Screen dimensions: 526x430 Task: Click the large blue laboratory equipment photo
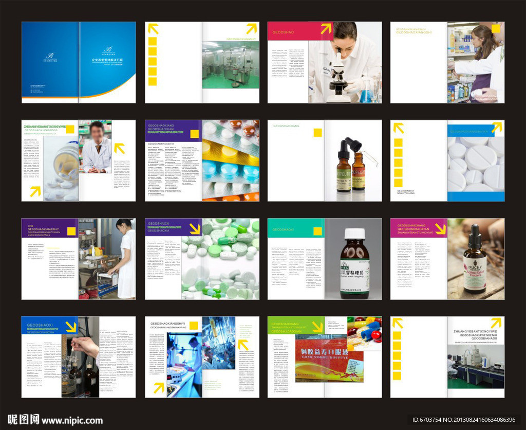[x=184, y=365]
